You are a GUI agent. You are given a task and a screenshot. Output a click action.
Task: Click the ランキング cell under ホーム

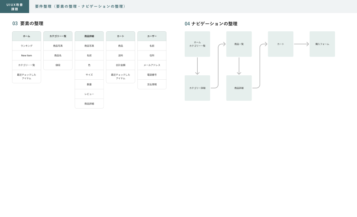pyautogui.click(x=27, y=46)
